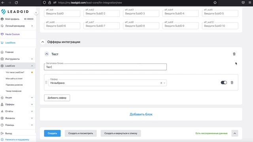The image size is (253, 142).
Task: Clear offer selection with x icon
Action: point(161,83)
